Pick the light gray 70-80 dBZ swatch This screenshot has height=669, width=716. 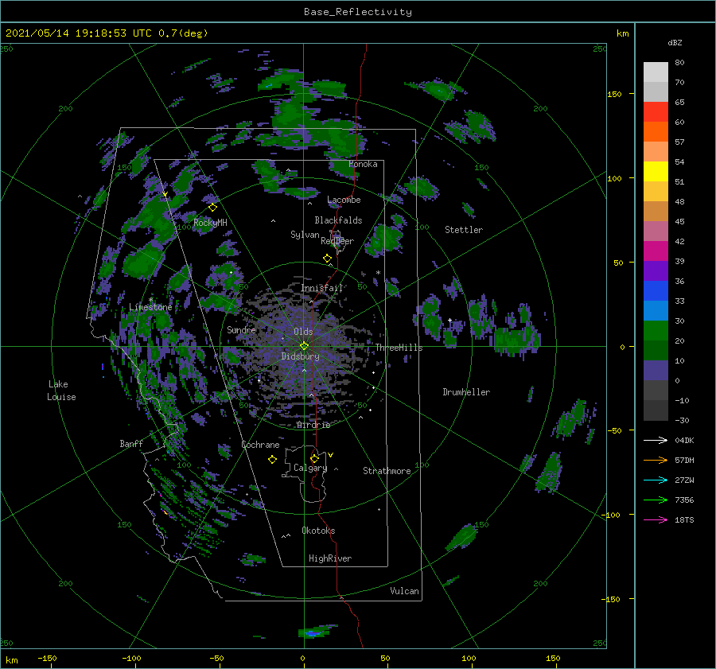click(x=656, y=72)
